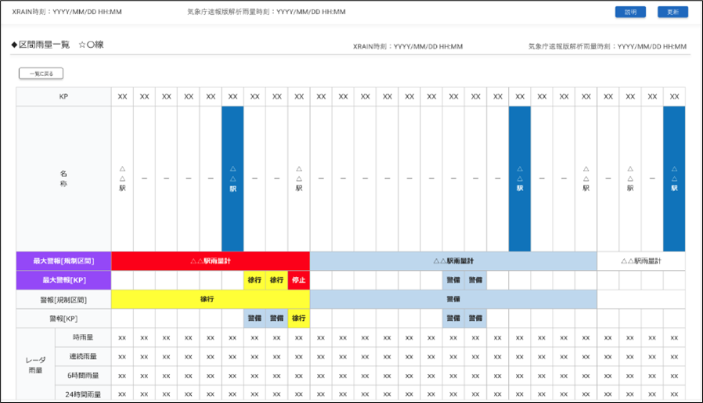Click the wide yellow 徐行 cell in 警報[規制区間] row
The image size is (703, 403).
click(x=211, y=299)
